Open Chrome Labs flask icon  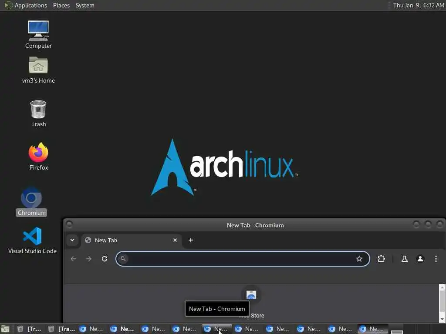404,259
